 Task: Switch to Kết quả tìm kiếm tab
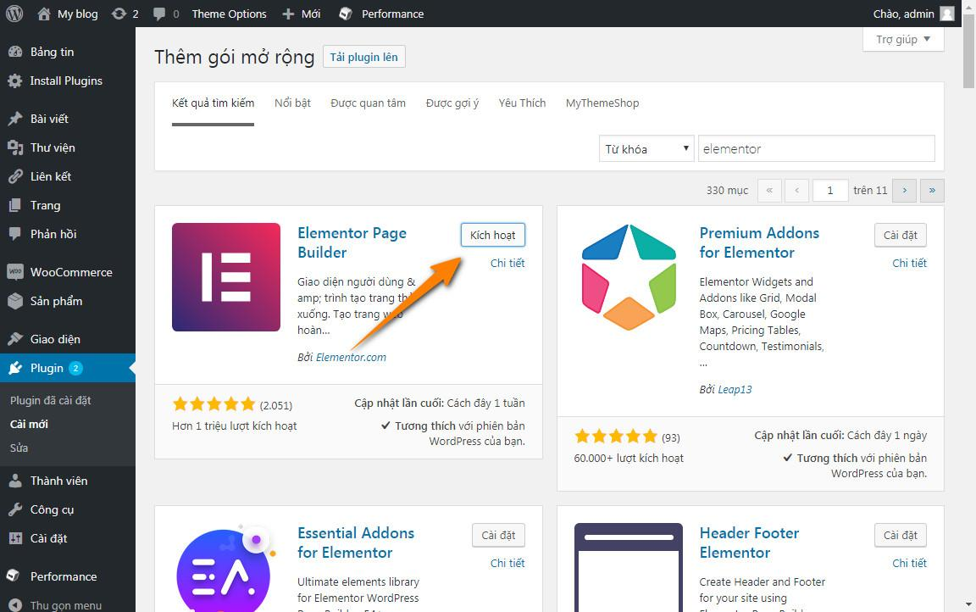click(x=213, y=103)
